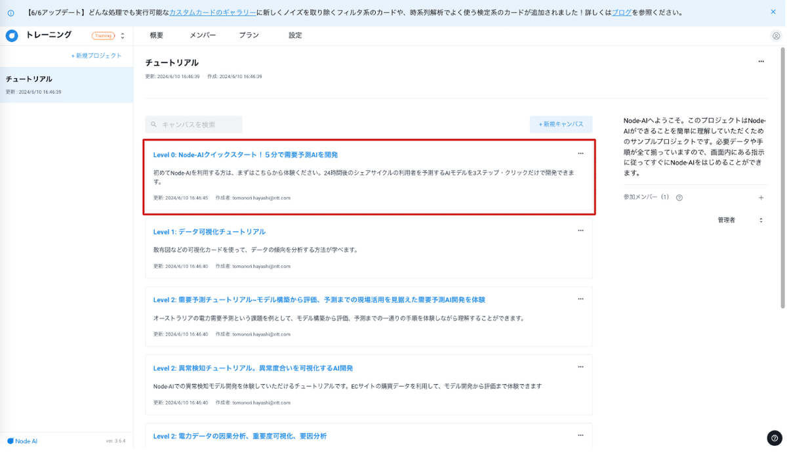Switch to the 設定 tab

point(295,35)
